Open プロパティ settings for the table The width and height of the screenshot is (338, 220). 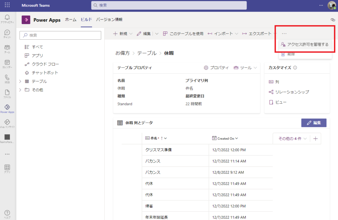click(x=216, y=68)
